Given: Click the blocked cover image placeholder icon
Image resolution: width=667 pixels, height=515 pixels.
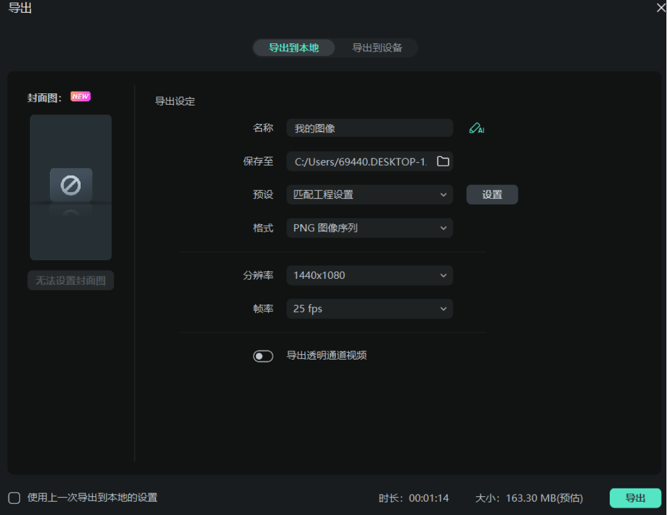Looking at the screenshot, I should 70,185.
